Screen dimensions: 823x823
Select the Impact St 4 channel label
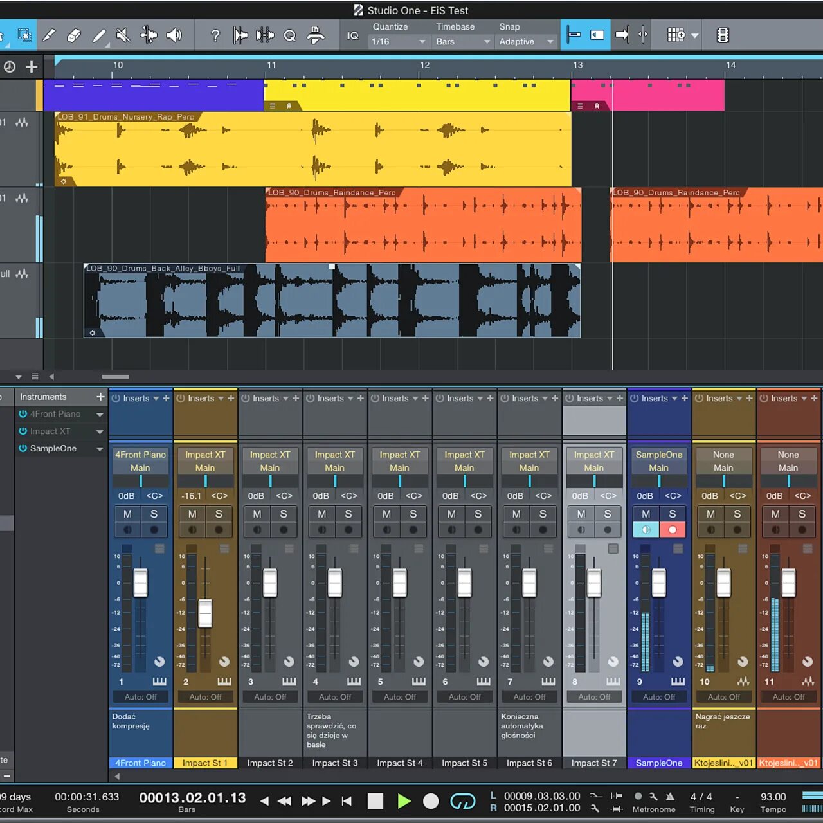400,763
